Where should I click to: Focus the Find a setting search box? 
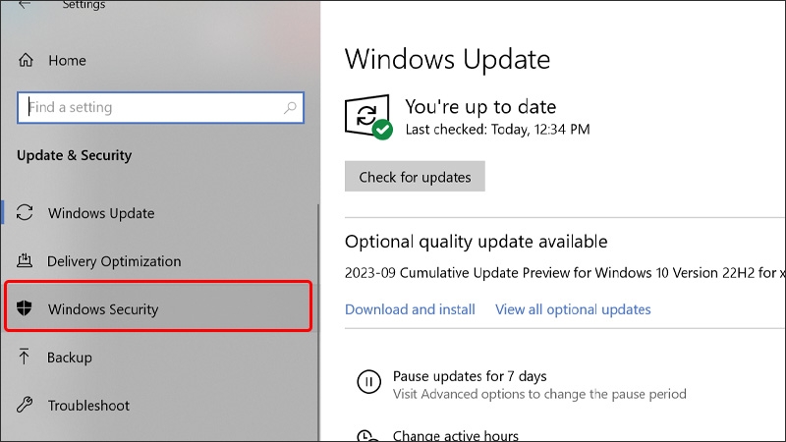pyautogui.click(x=160, y=107)
